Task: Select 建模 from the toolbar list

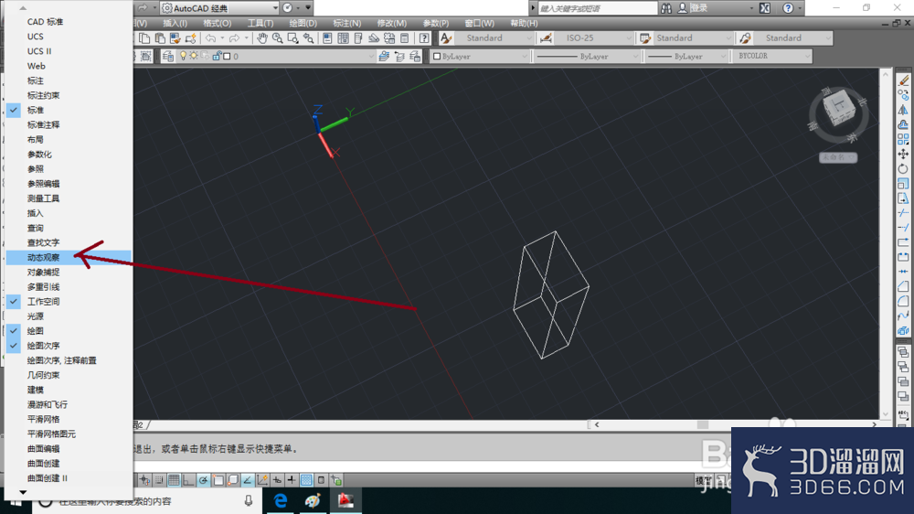Action: (69, 390)
